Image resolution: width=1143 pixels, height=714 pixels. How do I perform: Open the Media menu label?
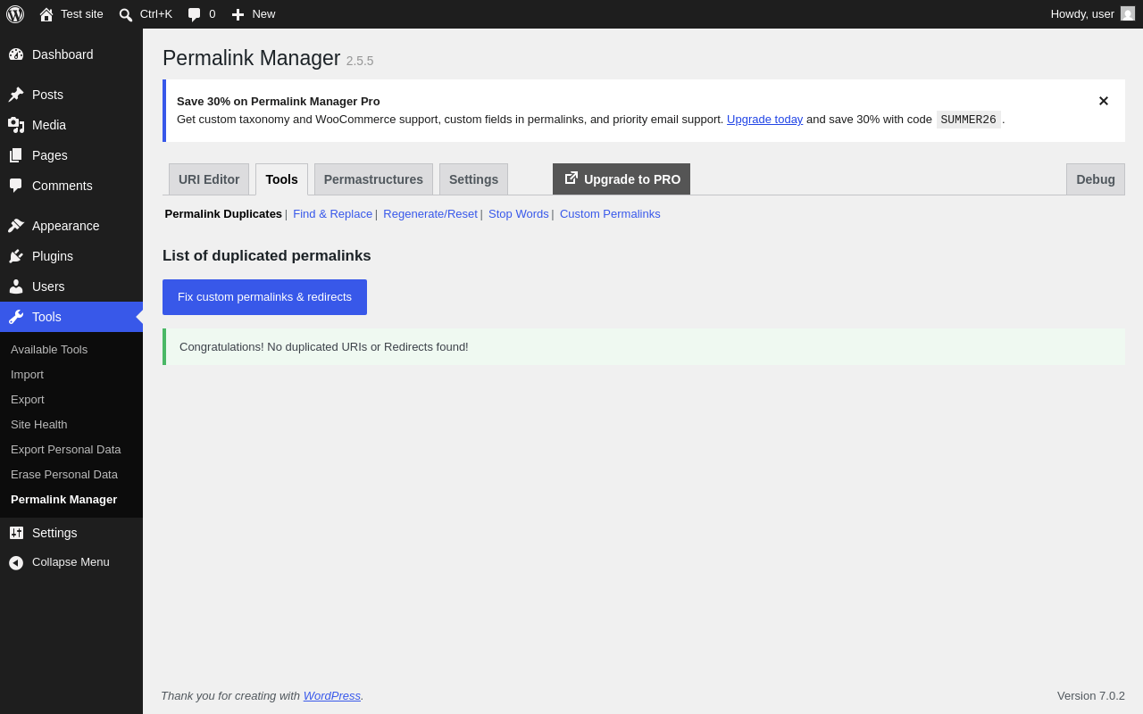tap(49, 125)
